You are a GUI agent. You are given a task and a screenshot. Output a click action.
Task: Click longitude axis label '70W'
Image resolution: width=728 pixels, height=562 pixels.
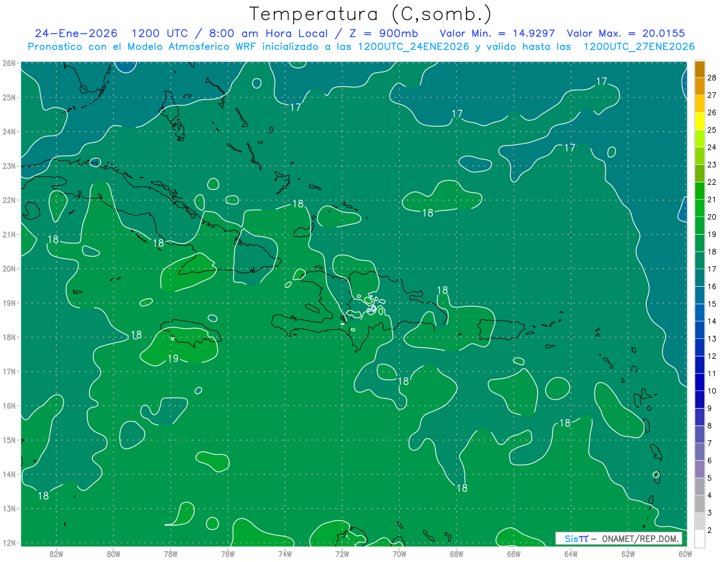coord(399,554)
